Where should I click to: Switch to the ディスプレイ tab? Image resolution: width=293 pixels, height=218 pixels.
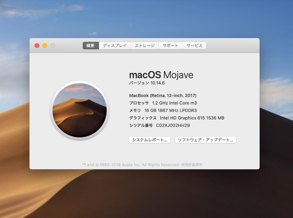click(x=114, y=46)
